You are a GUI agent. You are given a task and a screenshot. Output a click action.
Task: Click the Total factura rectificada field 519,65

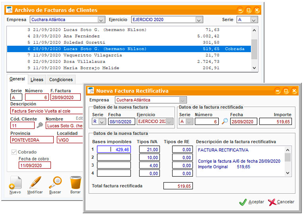point(178,186)
